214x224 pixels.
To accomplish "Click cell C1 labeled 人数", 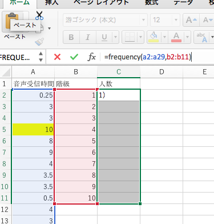I will [119, 84].
